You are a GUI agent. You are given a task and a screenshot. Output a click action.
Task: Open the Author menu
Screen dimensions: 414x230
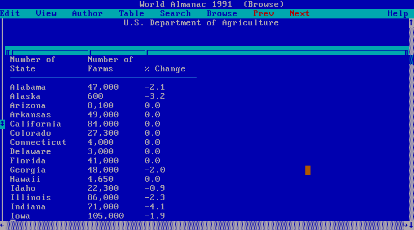point(87,13)
